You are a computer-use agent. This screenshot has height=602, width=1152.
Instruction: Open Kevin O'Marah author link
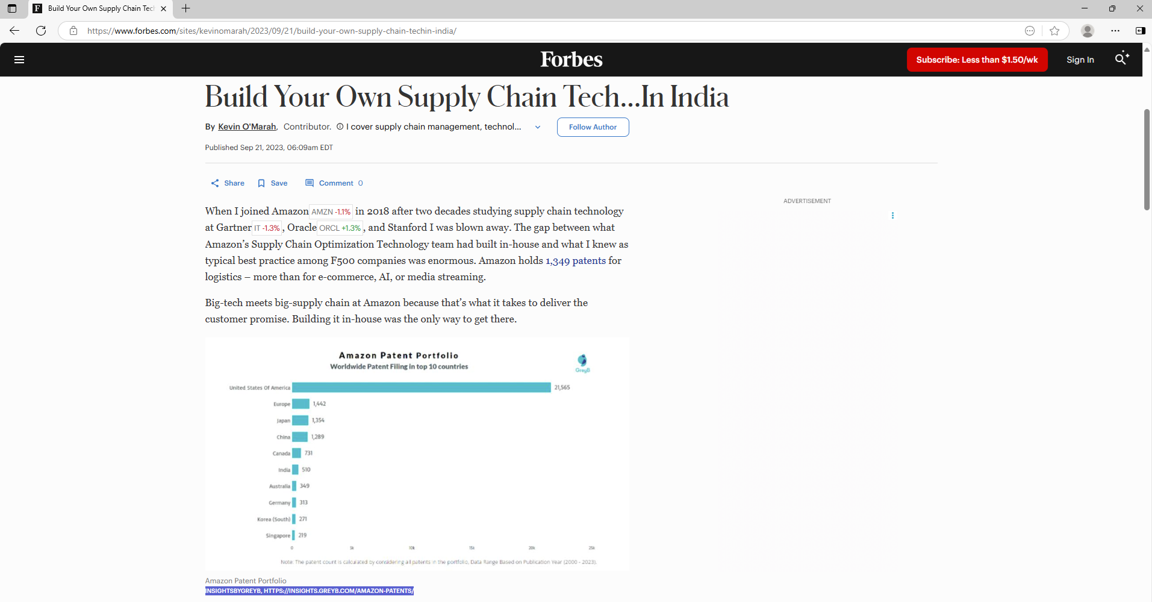(x=247, y=127)
